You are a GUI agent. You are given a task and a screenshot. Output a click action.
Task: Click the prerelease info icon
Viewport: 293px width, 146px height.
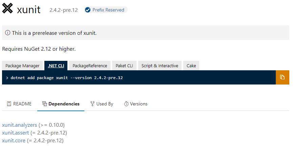pos(7,33)
